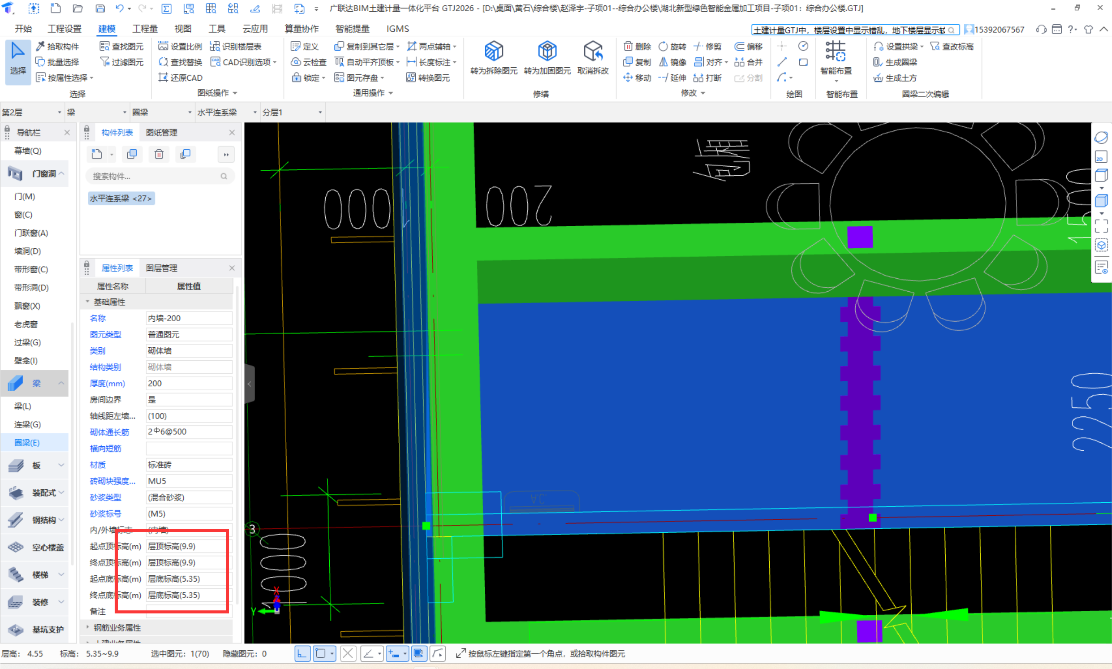
Task: Click top search box 土建计量GTJ中
Action: pyautogui.click(x=855, y=30)
